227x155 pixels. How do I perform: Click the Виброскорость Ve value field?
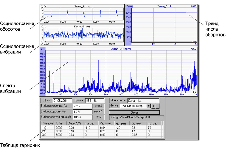tap(83, 112)
